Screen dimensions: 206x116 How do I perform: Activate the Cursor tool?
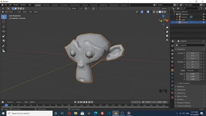point(4,22)
